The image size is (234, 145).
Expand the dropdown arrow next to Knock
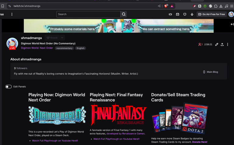coord(62,38)
